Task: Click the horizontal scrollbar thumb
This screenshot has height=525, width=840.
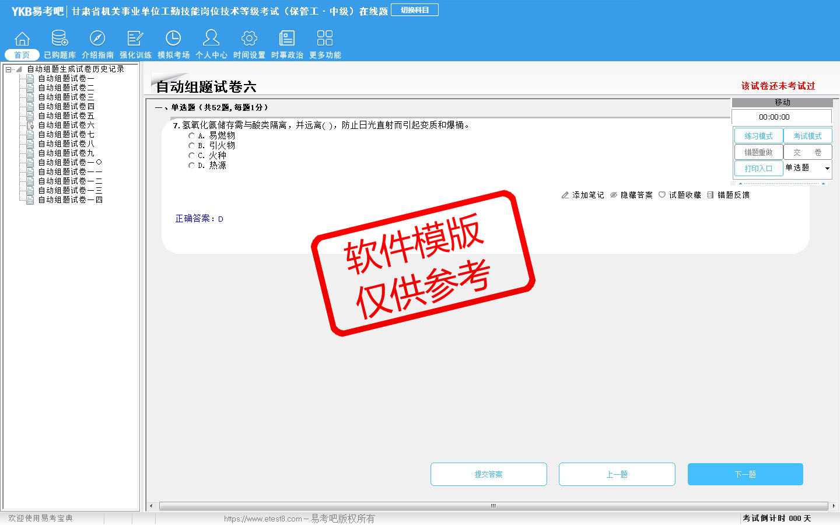Action: (493, 506)
